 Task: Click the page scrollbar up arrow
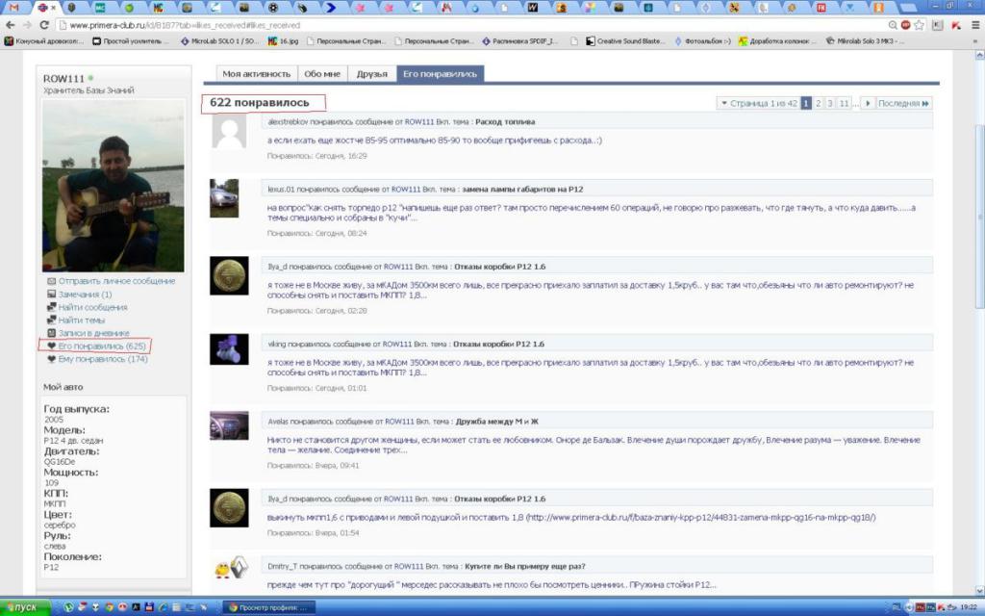pos(979,55)
